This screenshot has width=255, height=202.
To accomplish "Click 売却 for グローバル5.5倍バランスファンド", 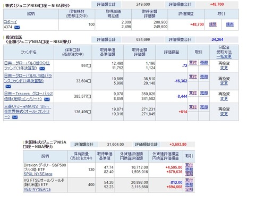I will pyautogui.click(x=204, y=77).
